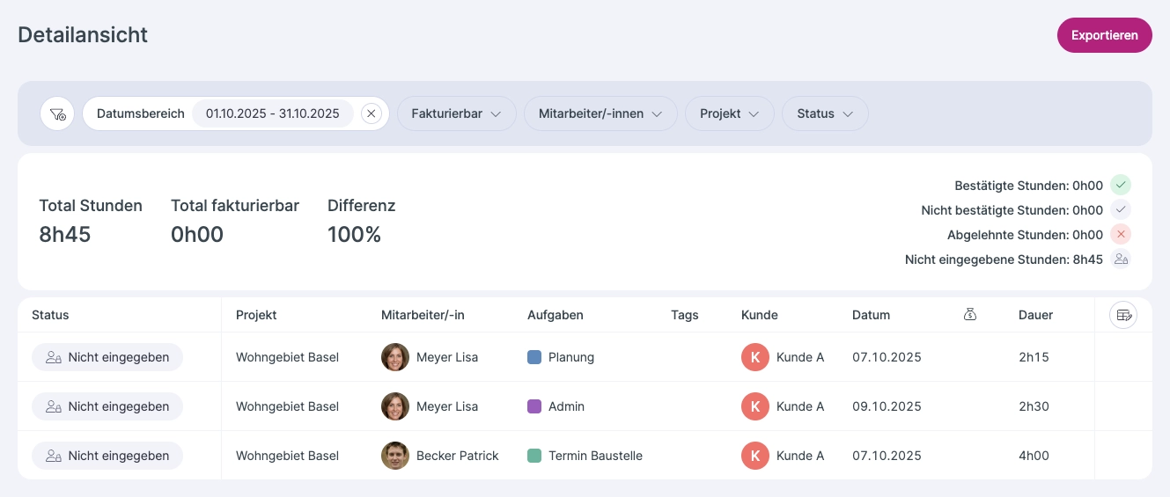Sort by the Dauer column header
This screenshot has height=497, width=1170.
click(1035, 315)
